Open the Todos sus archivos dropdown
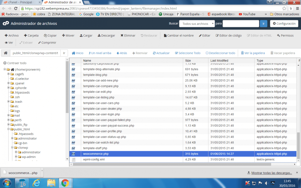The width and height of the screenshot is (301, 188). pos(197,23)
